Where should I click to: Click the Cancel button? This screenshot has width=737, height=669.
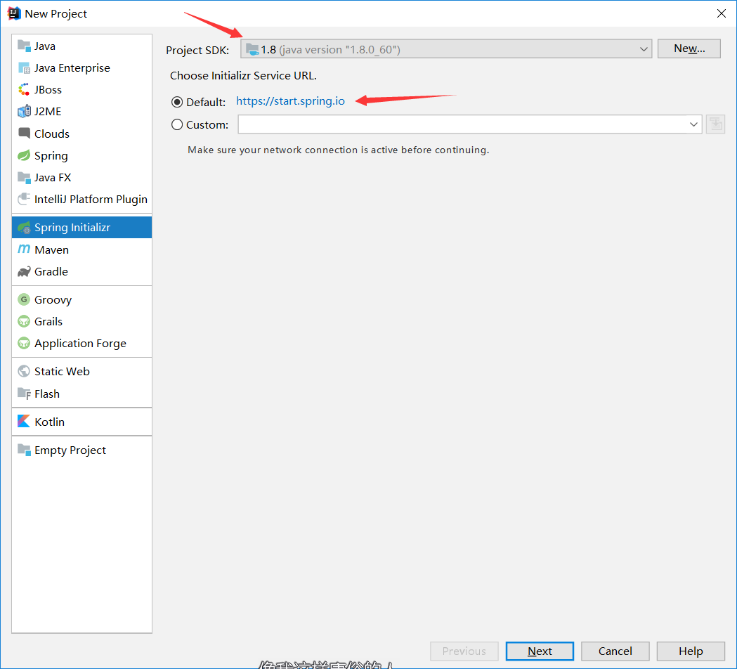(x=615, y=651)
